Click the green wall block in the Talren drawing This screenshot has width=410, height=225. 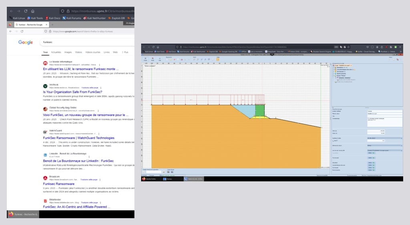[259, 111]
